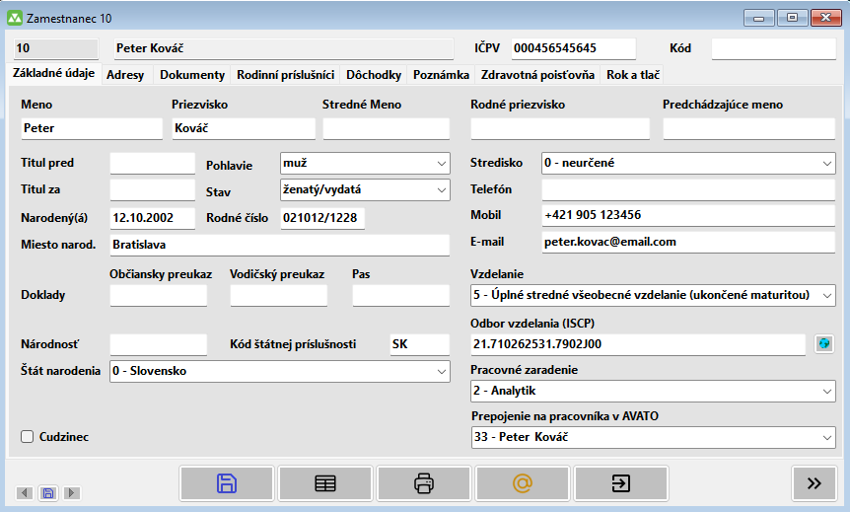This screenshot has height=512, width=850.
Task: Expand the Vzdelanie dropdown
Action: click(653, 295)
